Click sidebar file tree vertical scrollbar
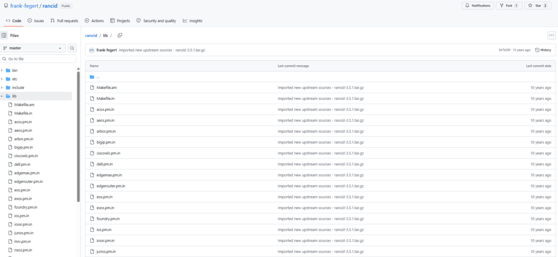The height and width of the screenshot is (257, 558). tap(78, 137)
